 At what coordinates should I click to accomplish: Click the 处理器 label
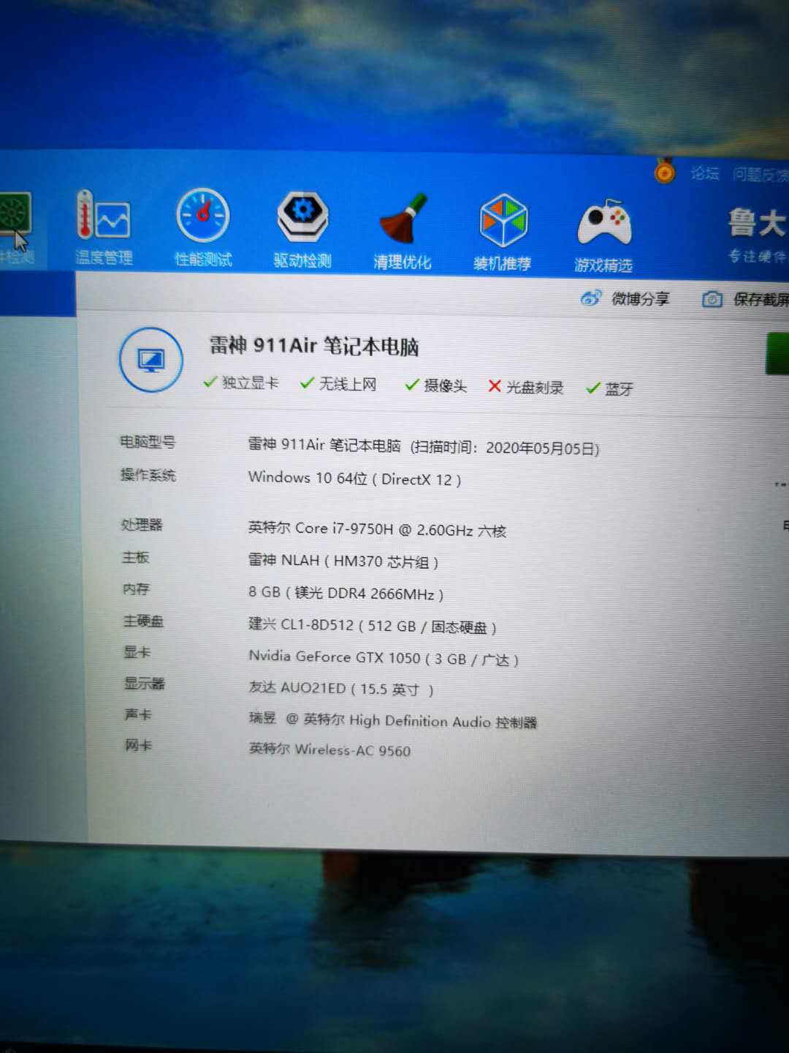[x=142, y=524]
